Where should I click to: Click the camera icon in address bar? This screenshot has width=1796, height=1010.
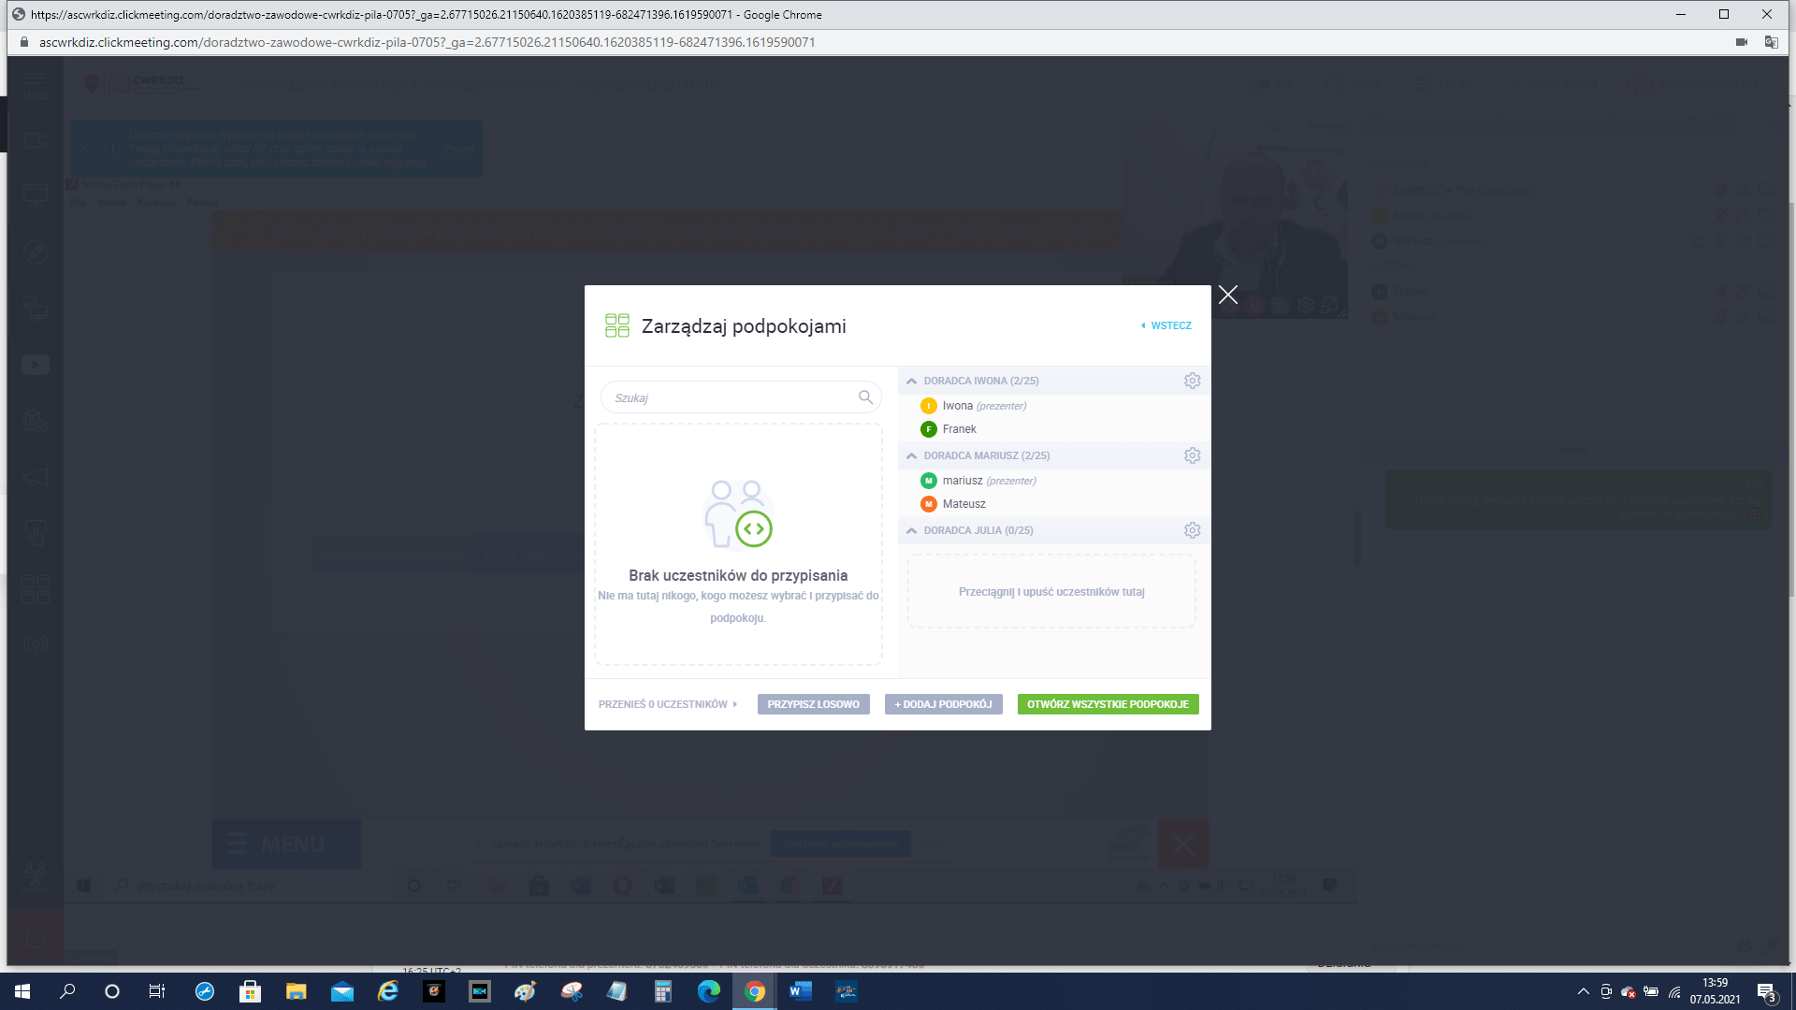coord(1742,42)
